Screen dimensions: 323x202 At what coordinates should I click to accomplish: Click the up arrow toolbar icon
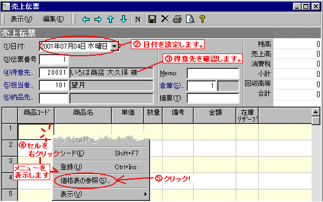[x=111, y=19]
